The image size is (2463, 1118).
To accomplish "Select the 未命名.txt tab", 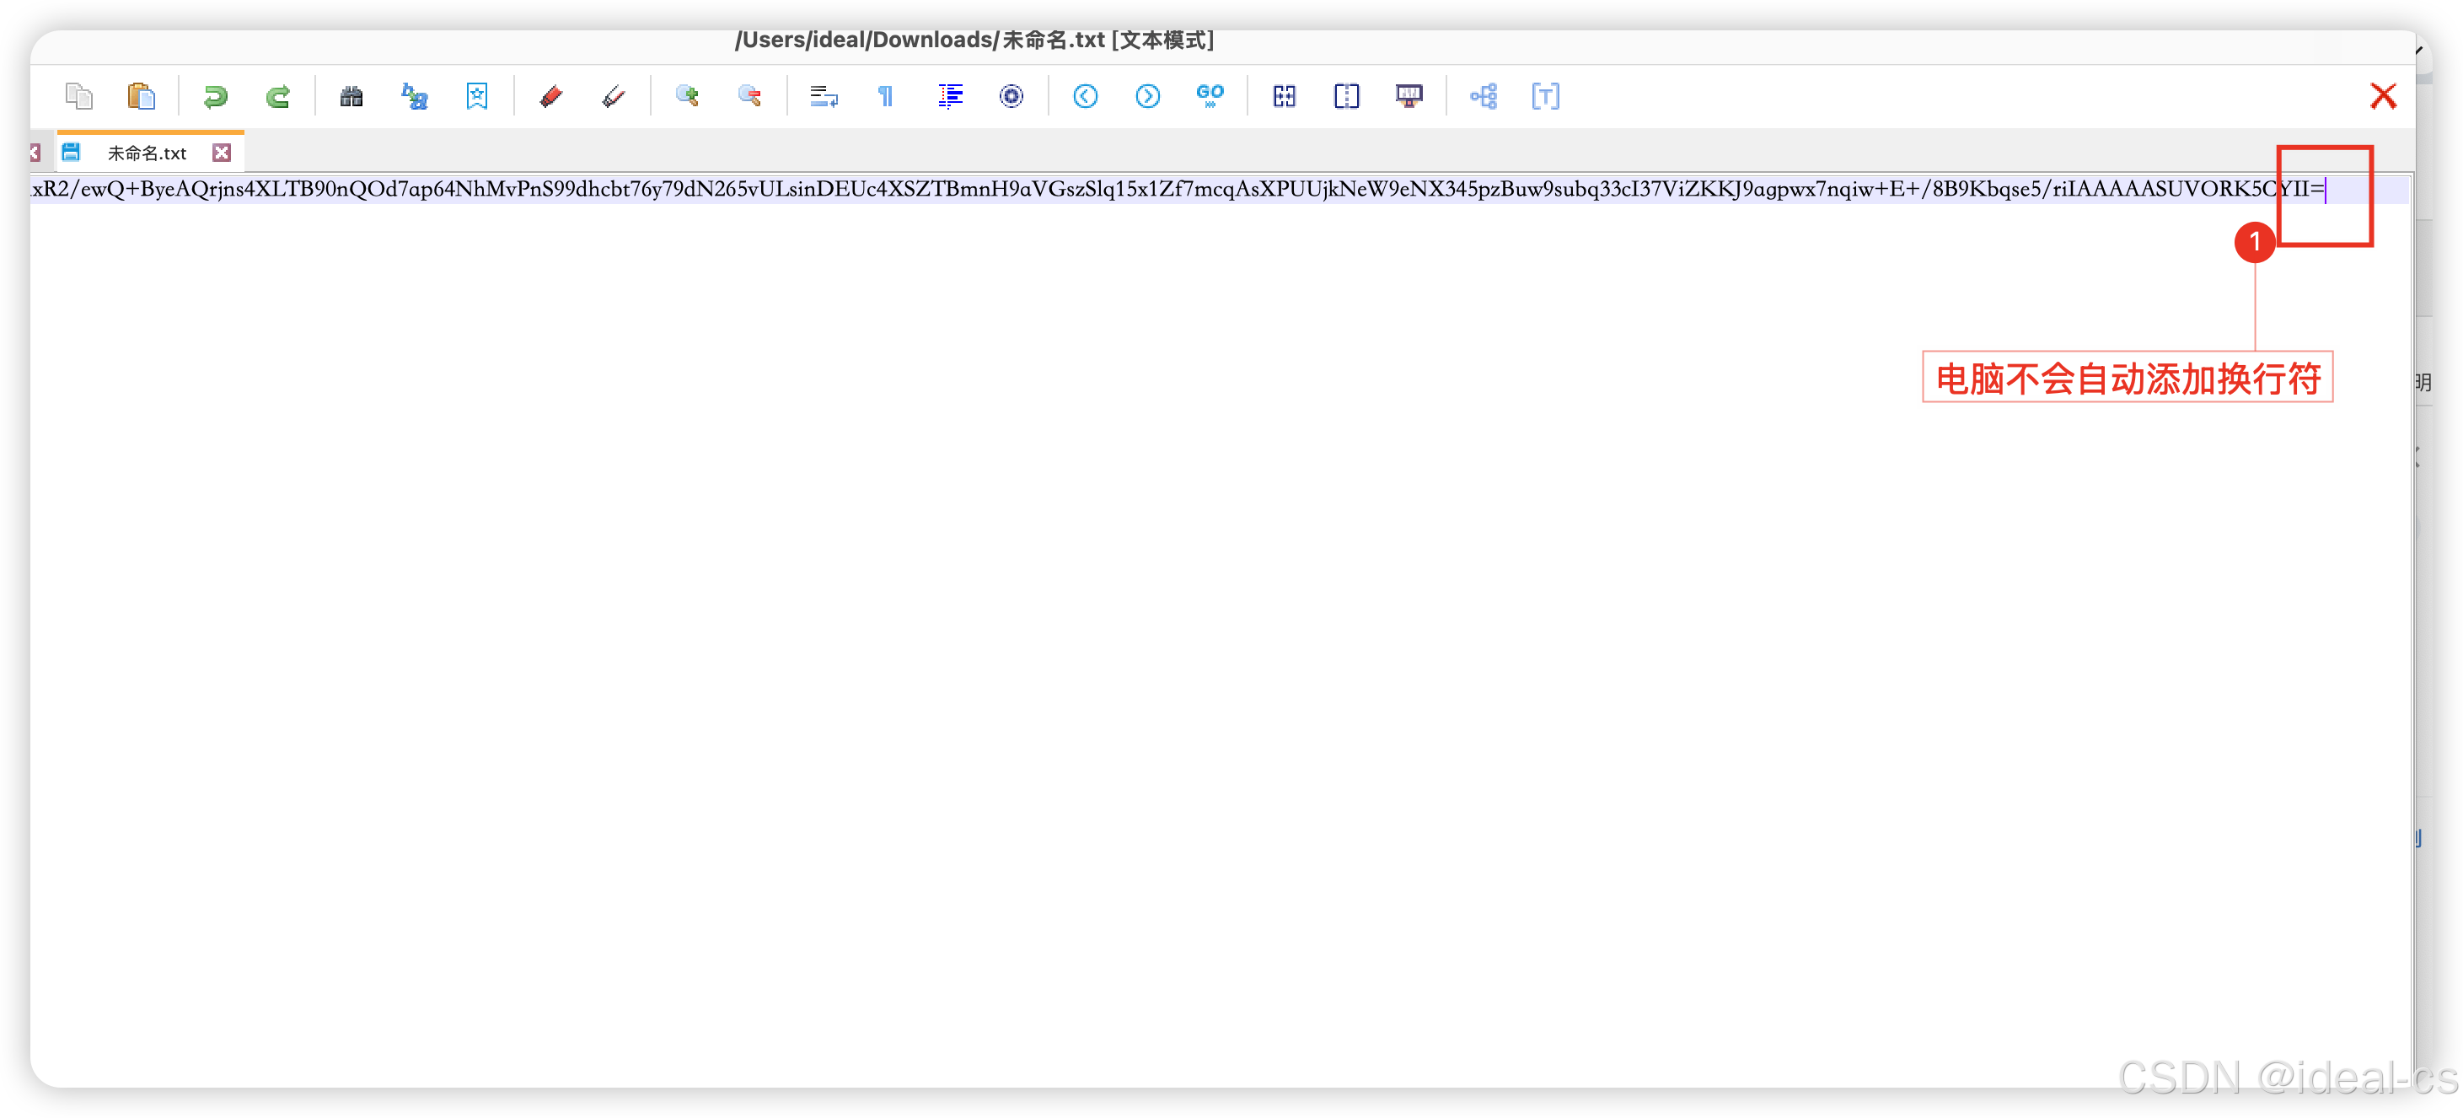I will (x=147, y=153).
